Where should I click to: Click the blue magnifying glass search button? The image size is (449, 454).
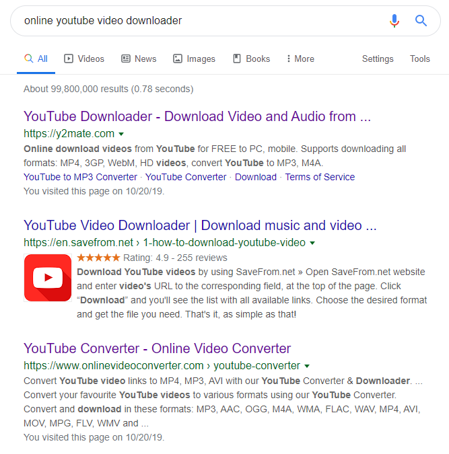point(421,21)
